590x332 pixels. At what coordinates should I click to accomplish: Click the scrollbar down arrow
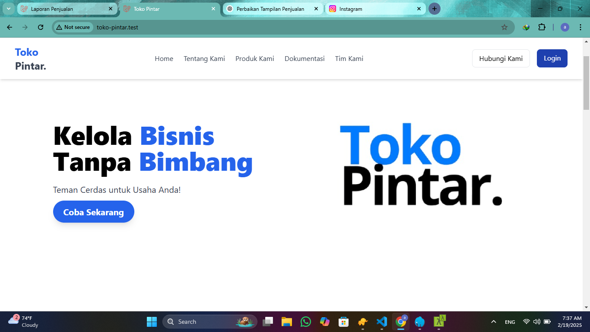point(586,307)
